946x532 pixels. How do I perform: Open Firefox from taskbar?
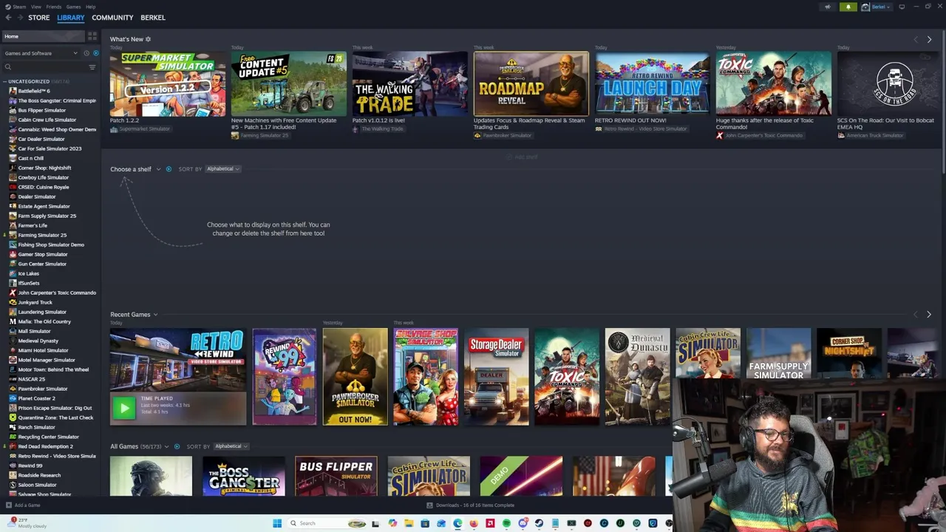474,523
